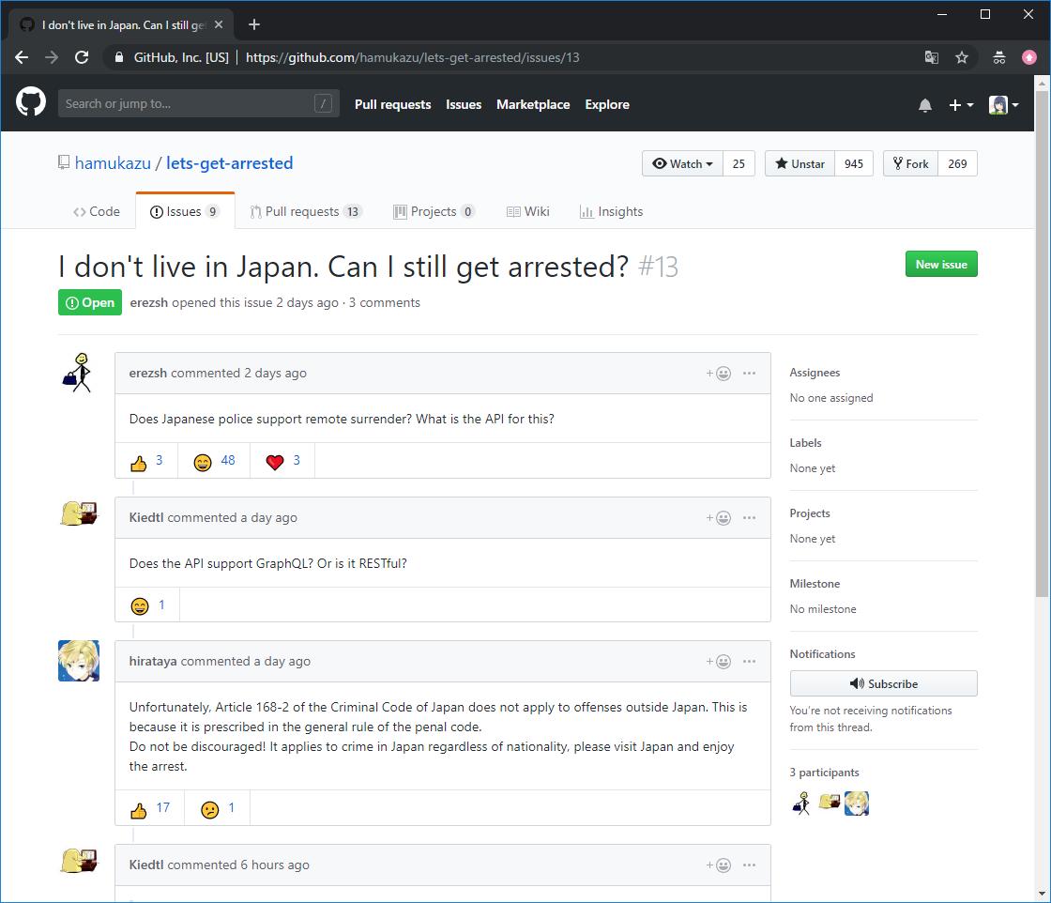Open Explore in top navigation
Screen dimensions: 1051x903
tap(607, 104)
